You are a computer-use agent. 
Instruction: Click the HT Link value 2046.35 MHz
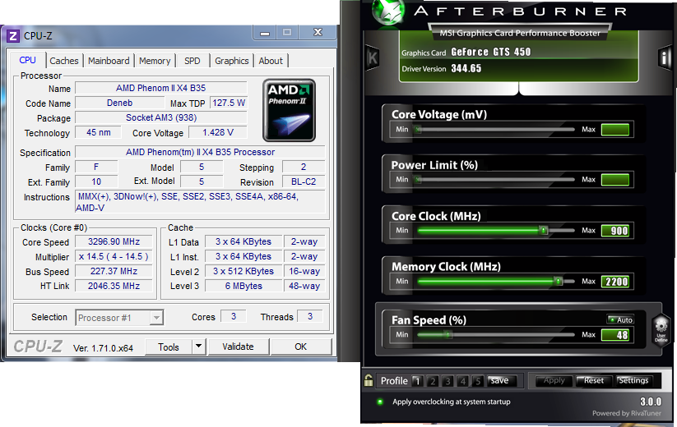pyautogui.click(x=114, y=286)
